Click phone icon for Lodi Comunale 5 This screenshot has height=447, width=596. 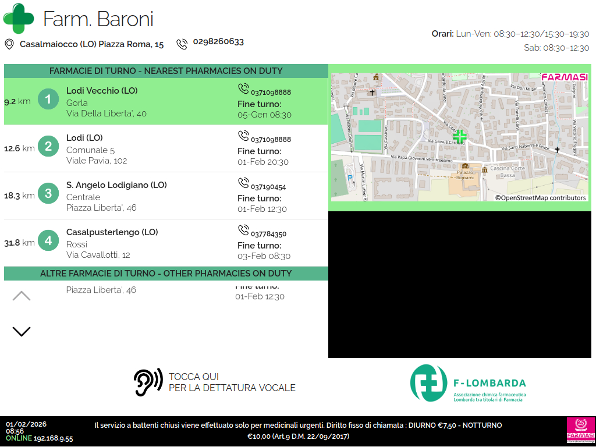click(x=243, y=136)
